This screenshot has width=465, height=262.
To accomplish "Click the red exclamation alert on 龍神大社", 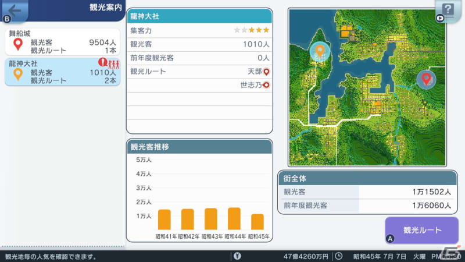I will pyautogui.click(x=103, y=62).
